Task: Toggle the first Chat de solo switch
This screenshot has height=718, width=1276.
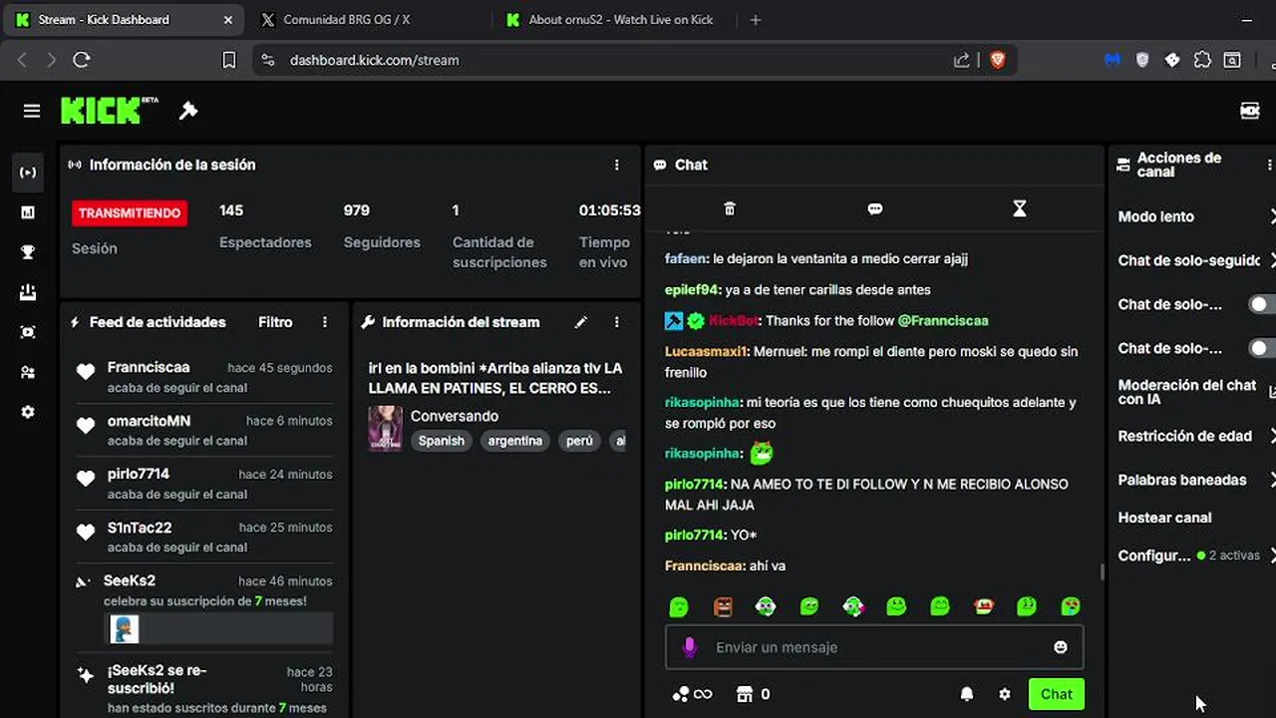Action: [1262, 304]
